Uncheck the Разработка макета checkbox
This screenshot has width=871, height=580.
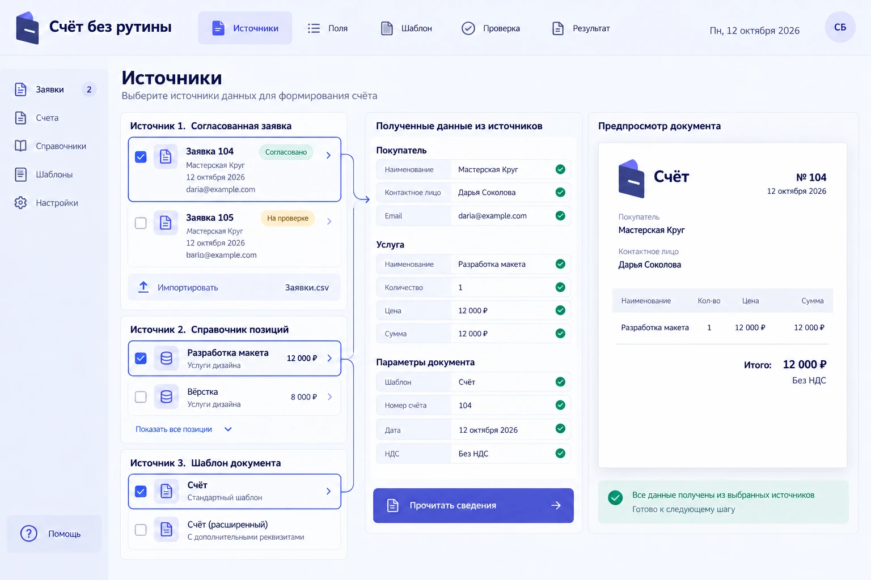pos(141,358)
